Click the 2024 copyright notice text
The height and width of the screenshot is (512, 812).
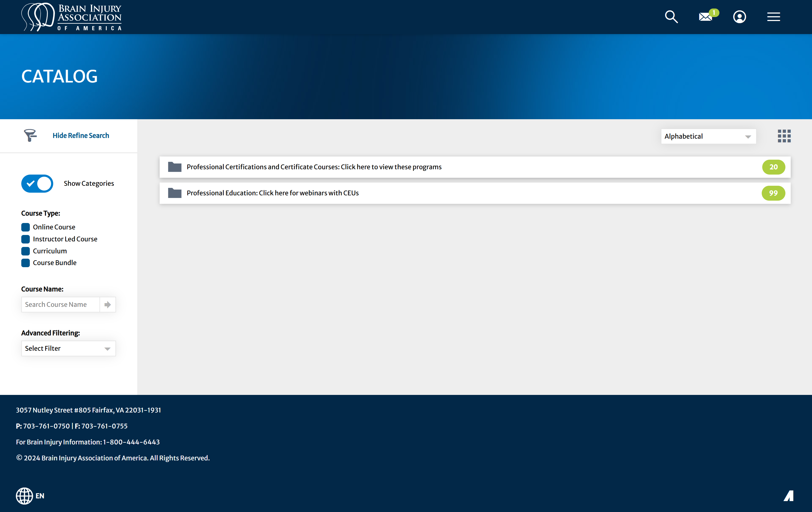113,458
